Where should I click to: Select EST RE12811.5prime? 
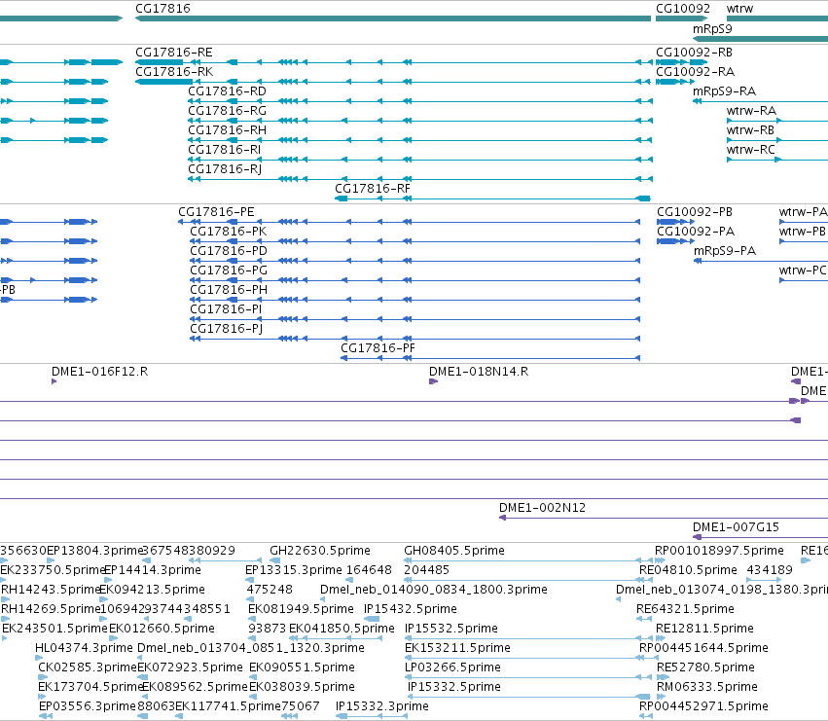click(x=704, y=629)
